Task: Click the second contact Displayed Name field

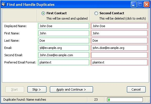Action: 119,26
